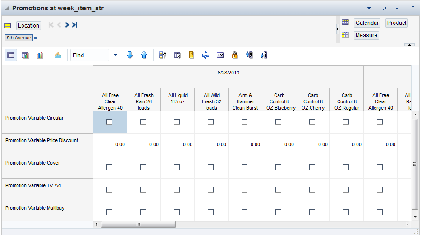
Task: Select the Carb Control 8 OZ:Cherry column header
Action: coord(313,100)
